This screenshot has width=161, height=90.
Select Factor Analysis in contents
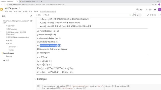[x=9, y=53]
